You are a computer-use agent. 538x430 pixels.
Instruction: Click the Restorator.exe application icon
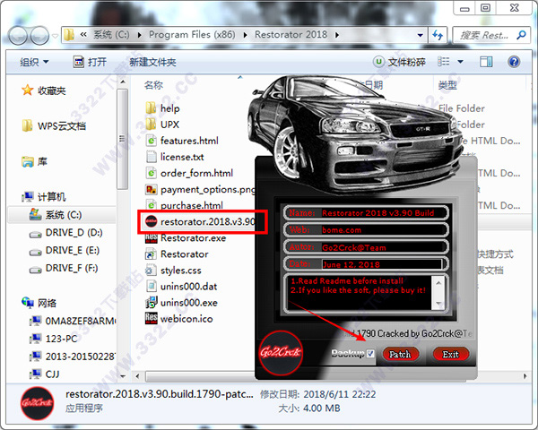click(x=151, y=238)
